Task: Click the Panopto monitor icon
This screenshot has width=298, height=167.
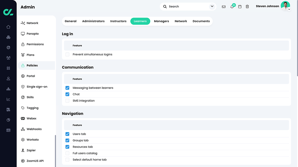Action: coord(23,34)
